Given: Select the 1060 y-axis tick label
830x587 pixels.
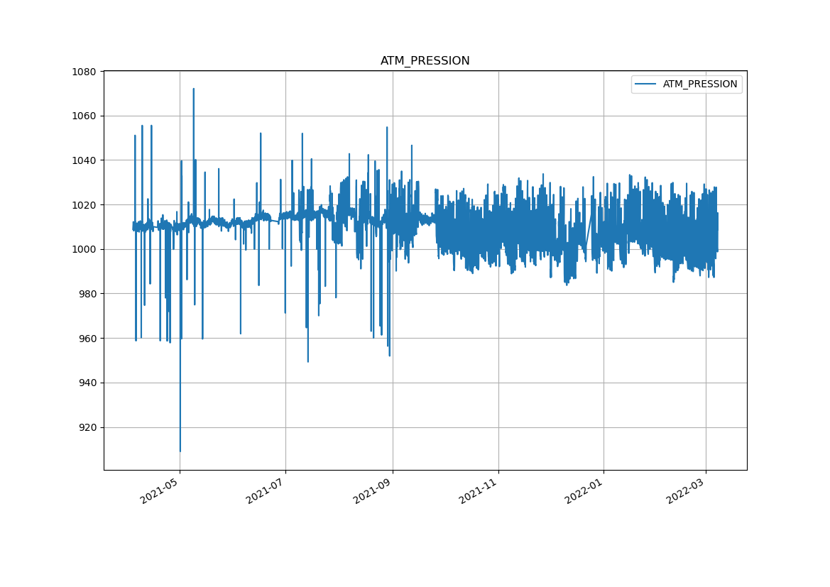Looking at the screenshot, I should (x=85, y=116).
